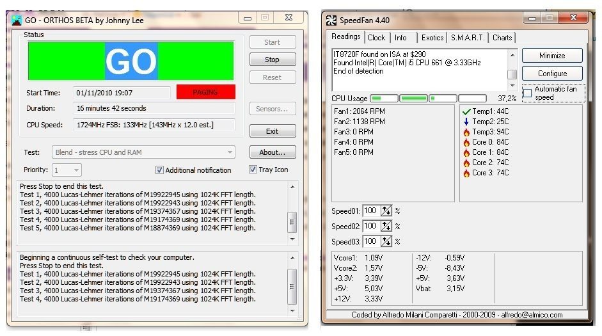Click 'IT8720F found on ISA at $290' line
Image resolution: width=602 pixels, height=336 pixels.
pos(379,54)
